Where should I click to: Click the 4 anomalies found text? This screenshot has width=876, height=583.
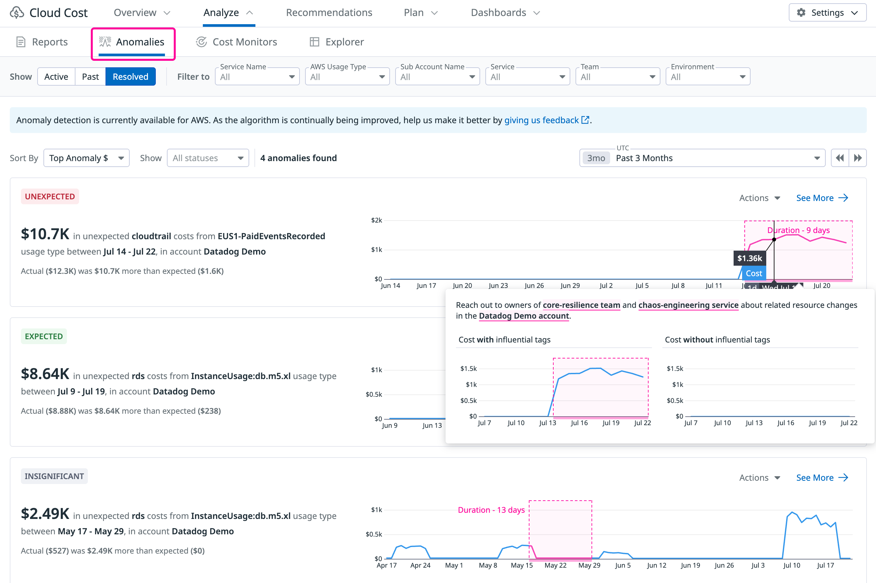298,158
